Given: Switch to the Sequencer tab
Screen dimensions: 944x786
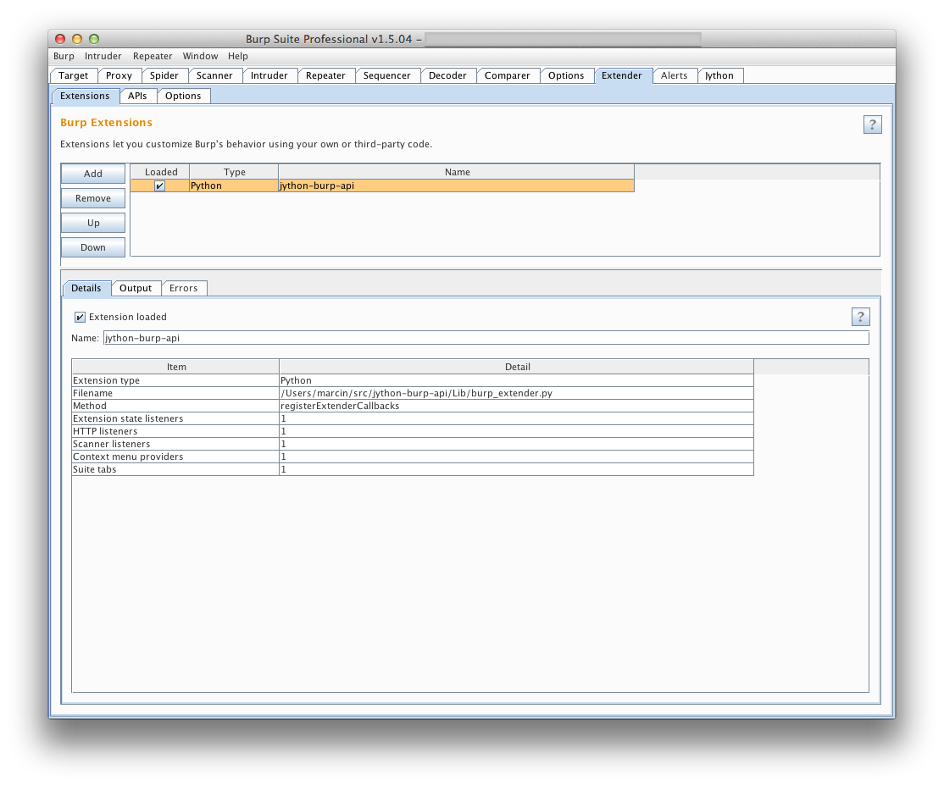Looking at the screenshot, I should [x=386, y=75].
